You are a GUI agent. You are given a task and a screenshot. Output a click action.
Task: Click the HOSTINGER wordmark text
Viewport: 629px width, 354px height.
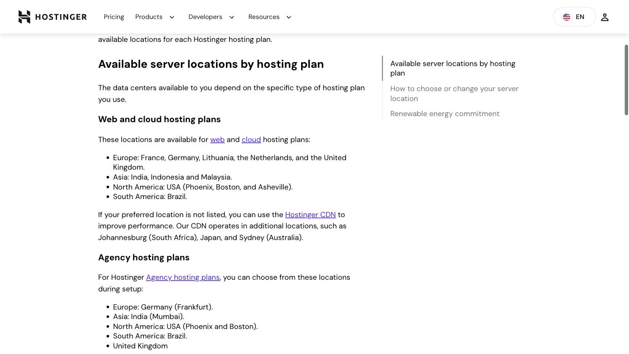(61, 17)
